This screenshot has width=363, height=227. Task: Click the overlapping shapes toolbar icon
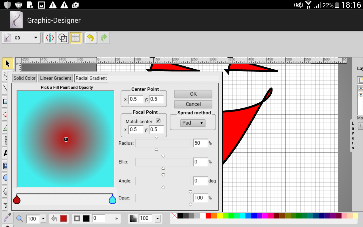pyautogui.click(x=62, y=38)
